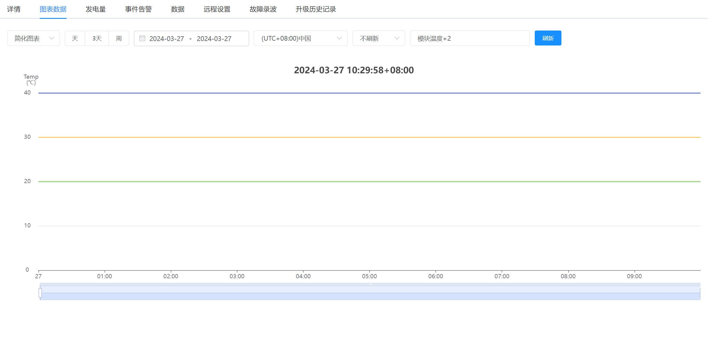
Task: Expand the (UTC+08:00)中国 timezone dropdown
Action: 301,38
